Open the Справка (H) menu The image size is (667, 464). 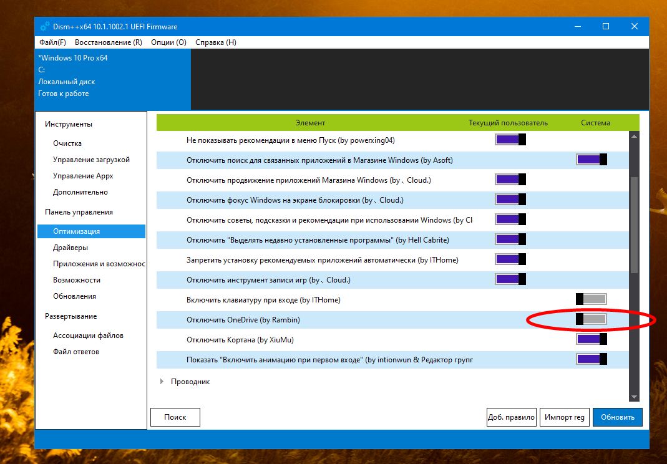216,42
